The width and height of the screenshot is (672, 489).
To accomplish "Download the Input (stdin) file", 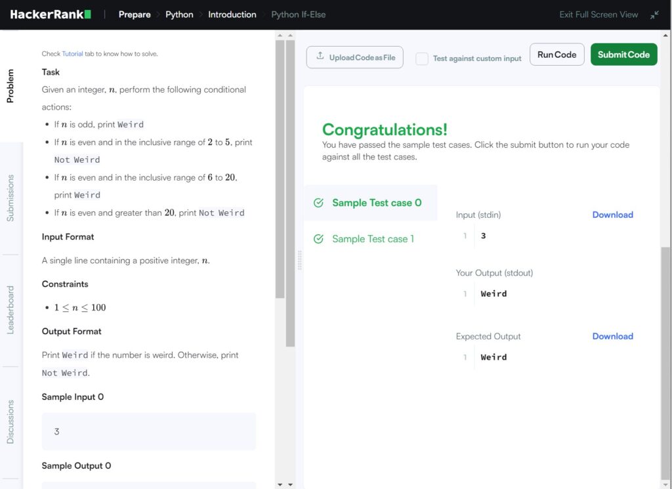I will point(612,215).
